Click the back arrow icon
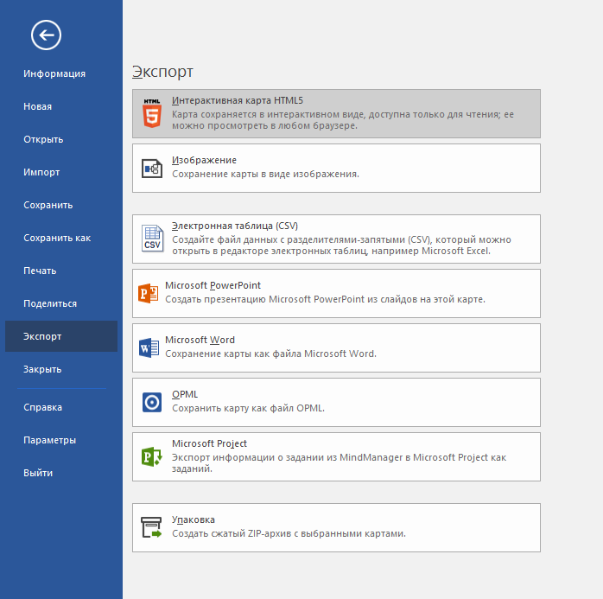 pos(46,35)
